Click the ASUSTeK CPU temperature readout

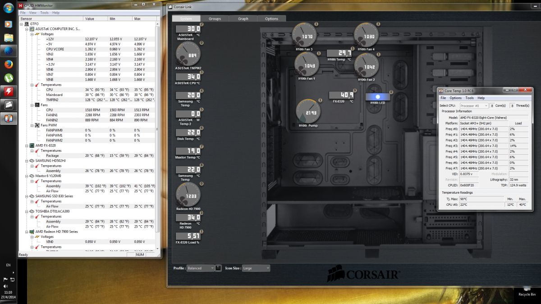point(188,76)
